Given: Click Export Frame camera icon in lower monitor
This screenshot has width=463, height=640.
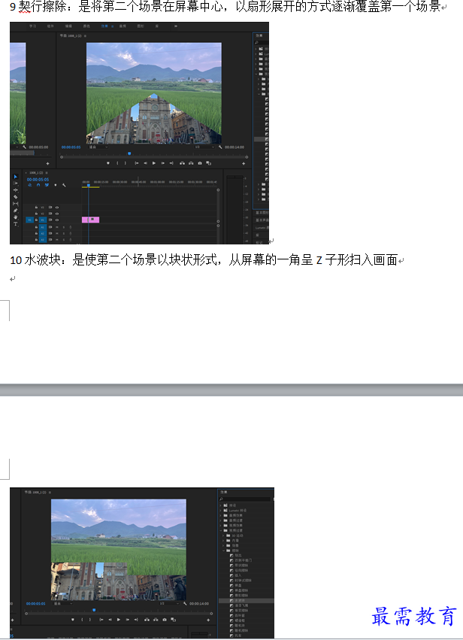Looking at the screenshot, I should tap(165, 620).
